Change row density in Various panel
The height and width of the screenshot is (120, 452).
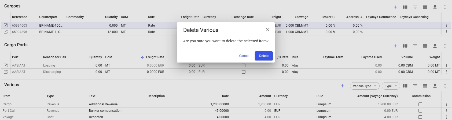425,86
